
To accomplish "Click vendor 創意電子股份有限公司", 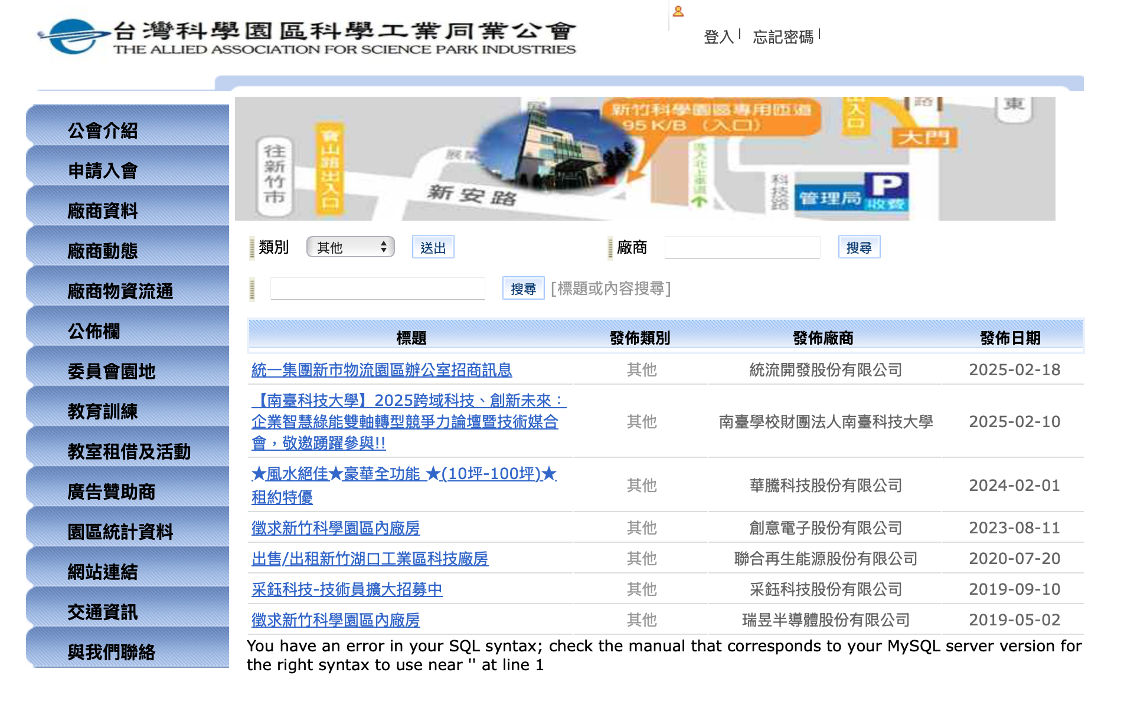I will [x=826, y=528].
